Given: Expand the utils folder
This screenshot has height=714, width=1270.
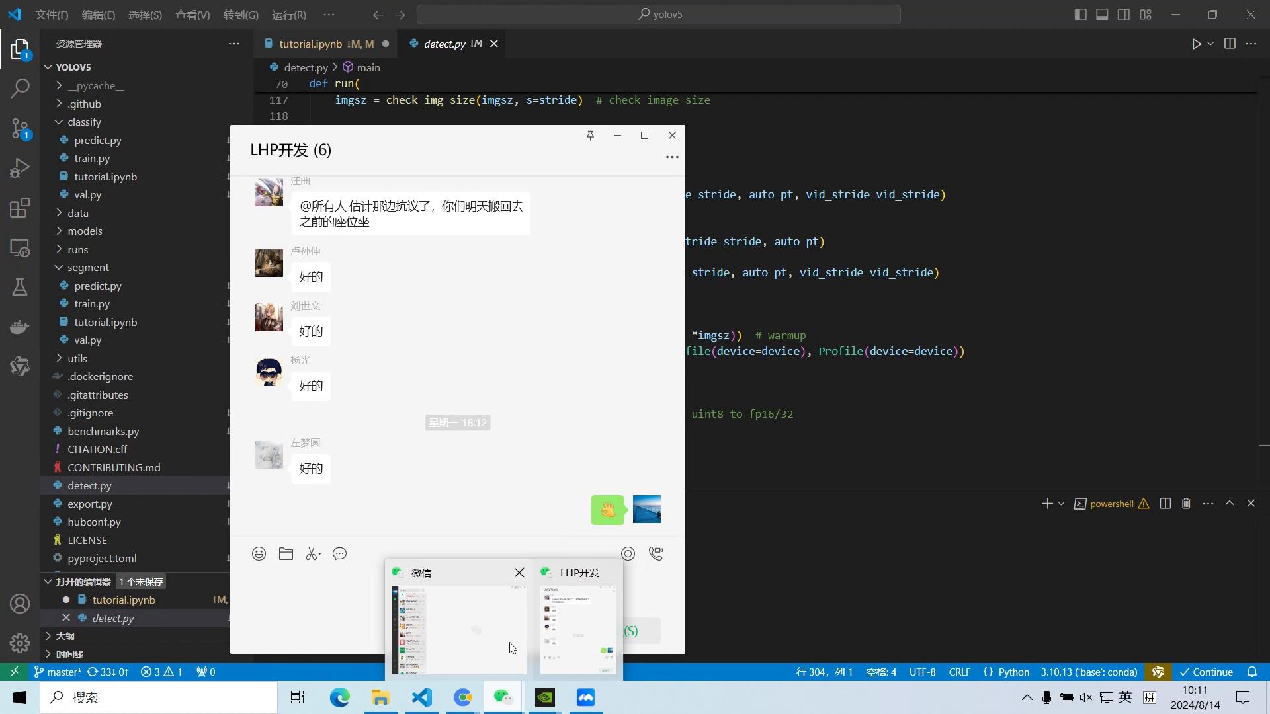Looking at the screenshot, I should pyautogui.click(x=59, y=358).
